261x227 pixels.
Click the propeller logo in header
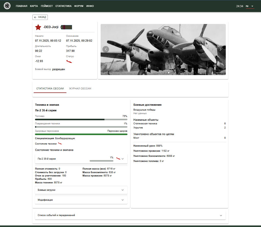tap(7, 6)
